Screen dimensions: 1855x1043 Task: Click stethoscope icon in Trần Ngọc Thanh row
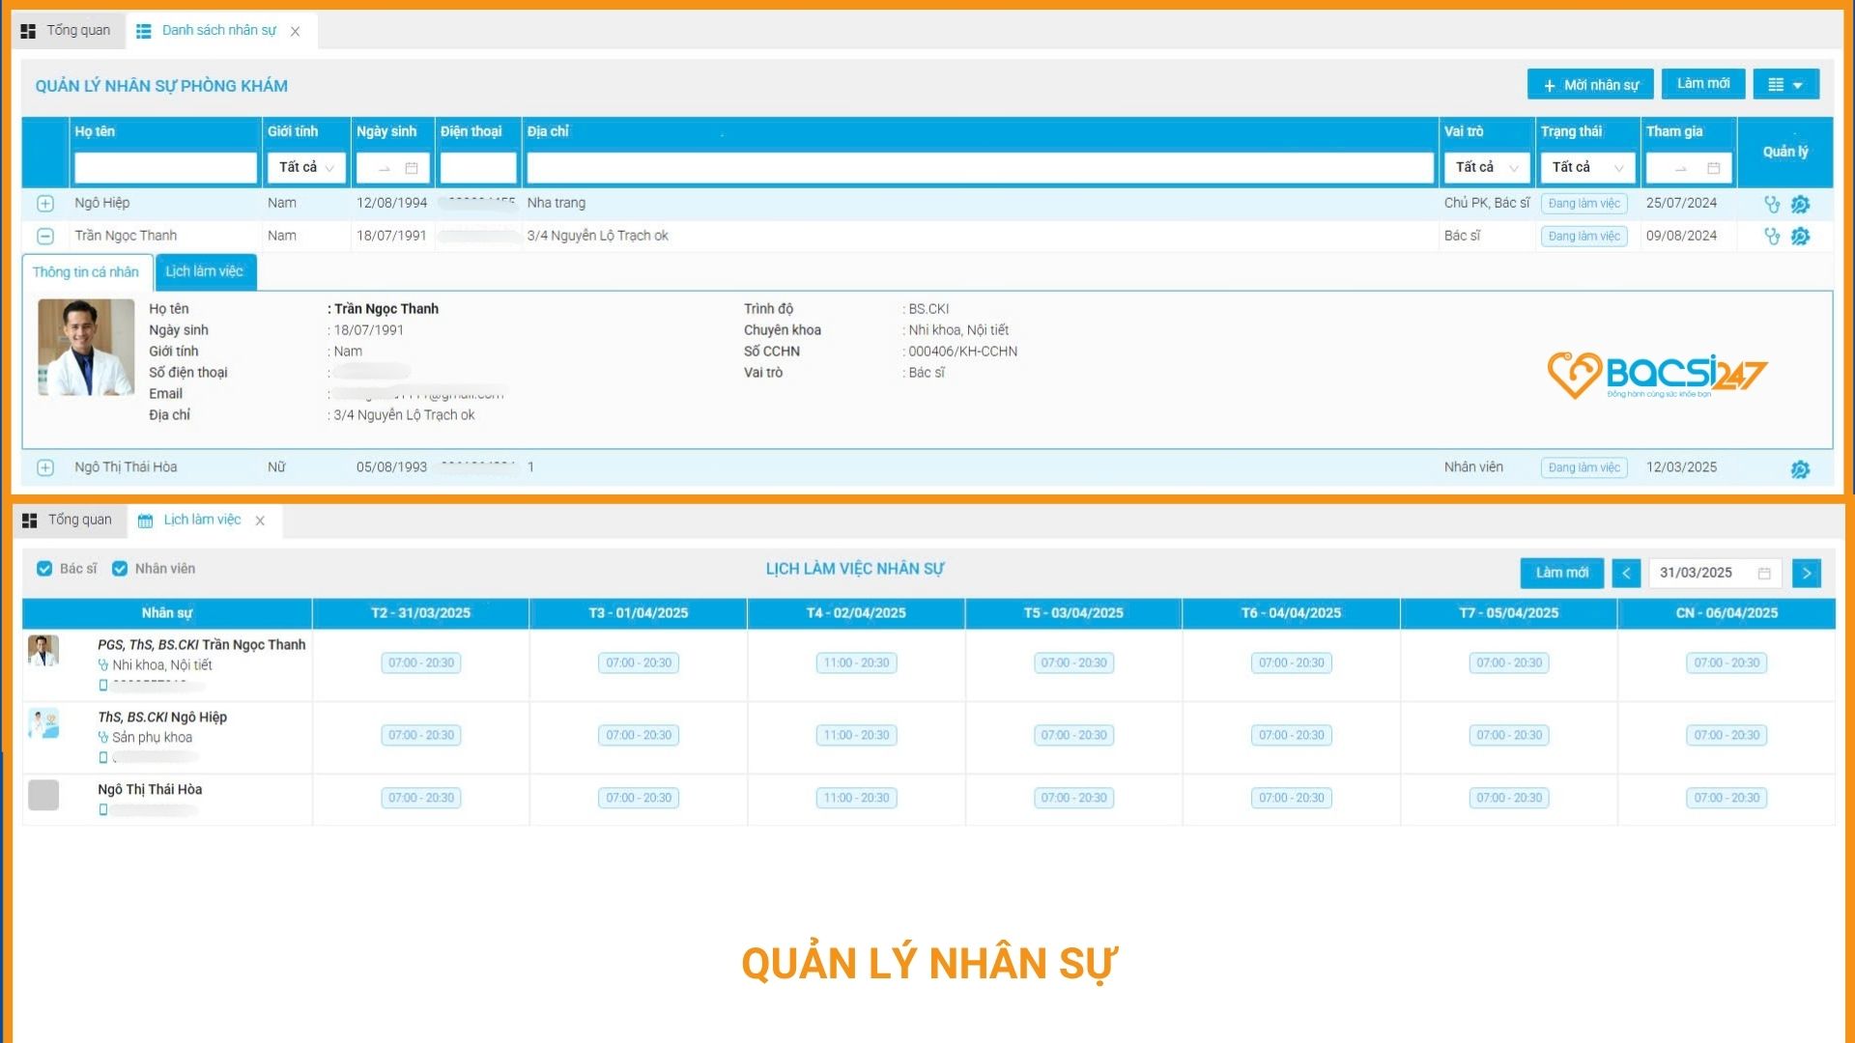point(1772,237)
